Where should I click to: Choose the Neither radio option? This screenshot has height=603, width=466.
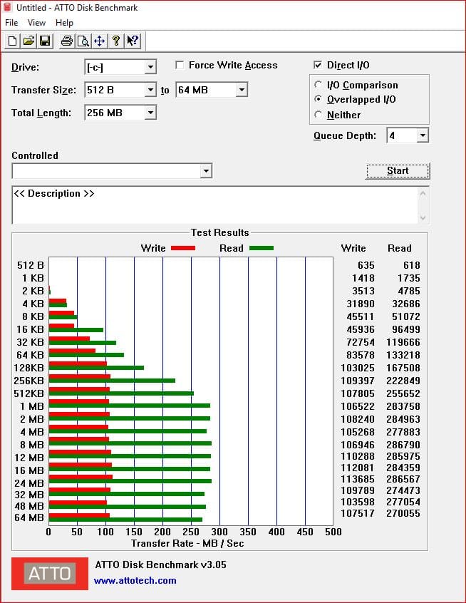click(318, 115)
